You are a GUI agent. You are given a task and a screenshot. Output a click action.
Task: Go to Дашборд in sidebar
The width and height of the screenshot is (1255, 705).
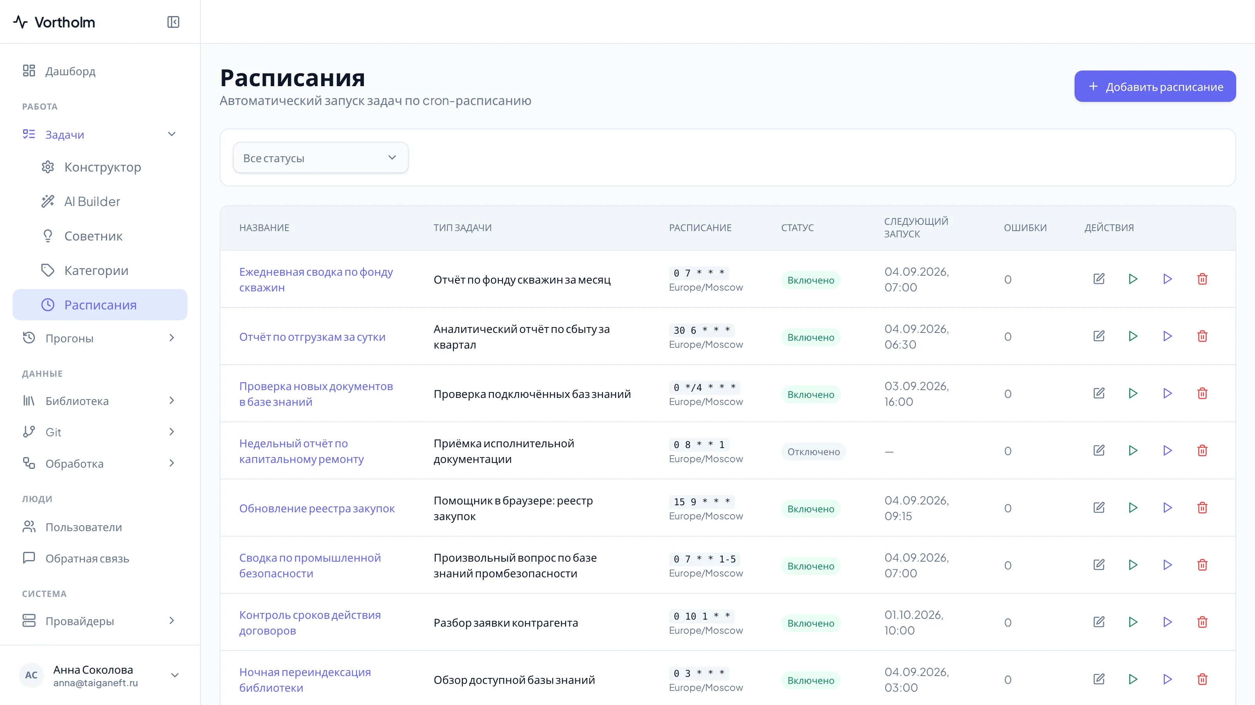click(x=100, y=71)
